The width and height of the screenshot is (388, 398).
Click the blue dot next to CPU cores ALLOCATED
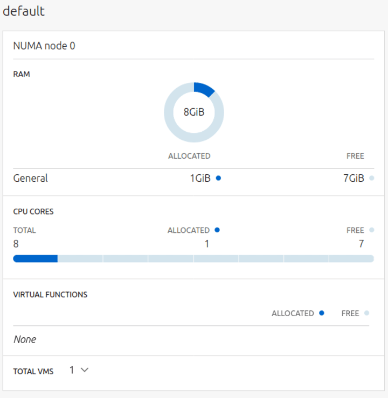[217, 230]
